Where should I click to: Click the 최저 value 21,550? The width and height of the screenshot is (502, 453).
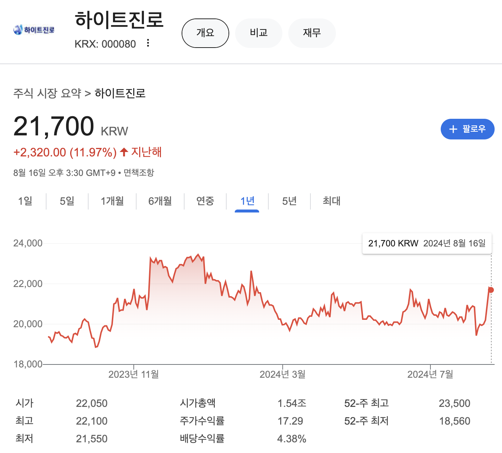(92, 439)
